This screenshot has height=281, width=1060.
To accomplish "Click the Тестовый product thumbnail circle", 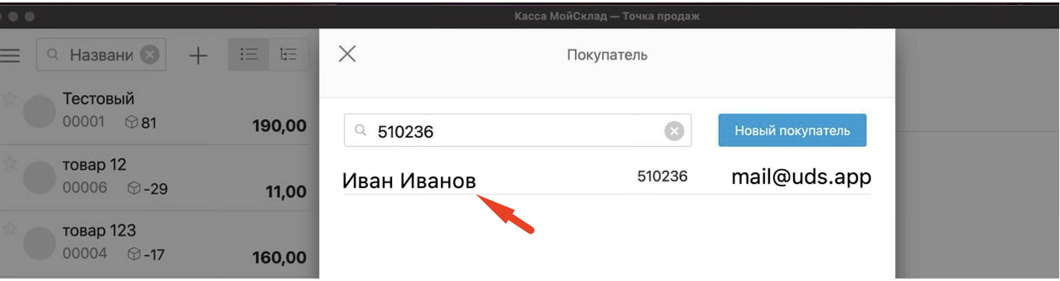I will tap(39, 111).
